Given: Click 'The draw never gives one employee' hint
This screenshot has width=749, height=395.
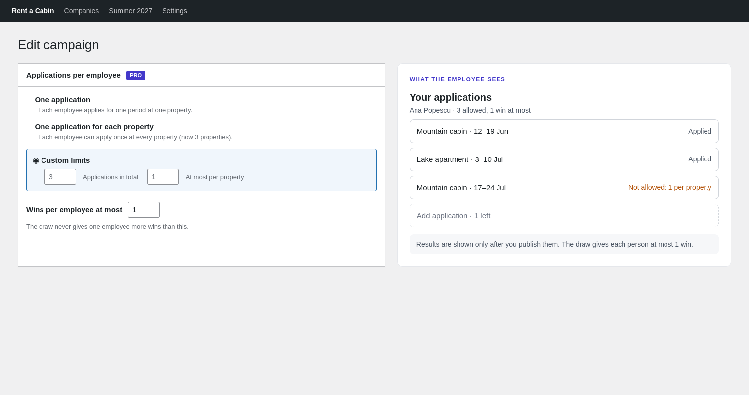Looking at the screenshot, I should click(x=107, y=227).
